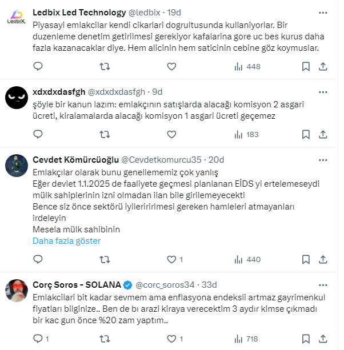
Task: Open the @ledbix handle link
Action: pyautogui.click(x=146, y=12)
